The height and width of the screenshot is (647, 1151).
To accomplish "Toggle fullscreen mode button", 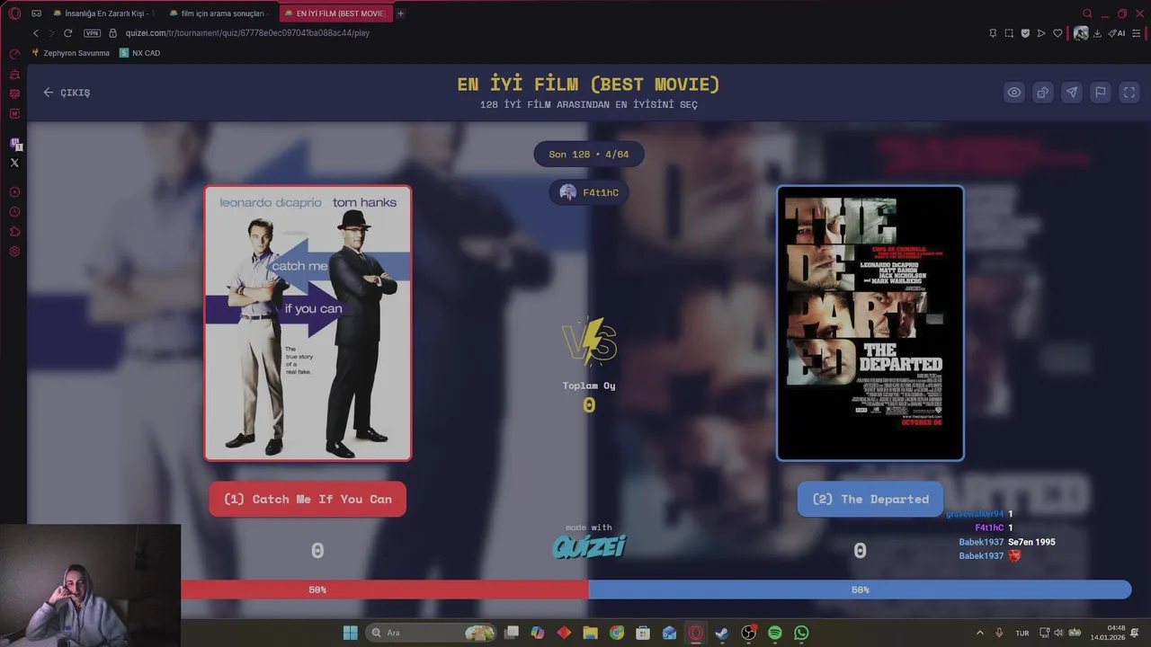I will coord(1129,93).
